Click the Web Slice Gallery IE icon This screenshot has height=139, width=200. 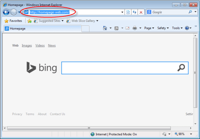click(x=68, y=21)
